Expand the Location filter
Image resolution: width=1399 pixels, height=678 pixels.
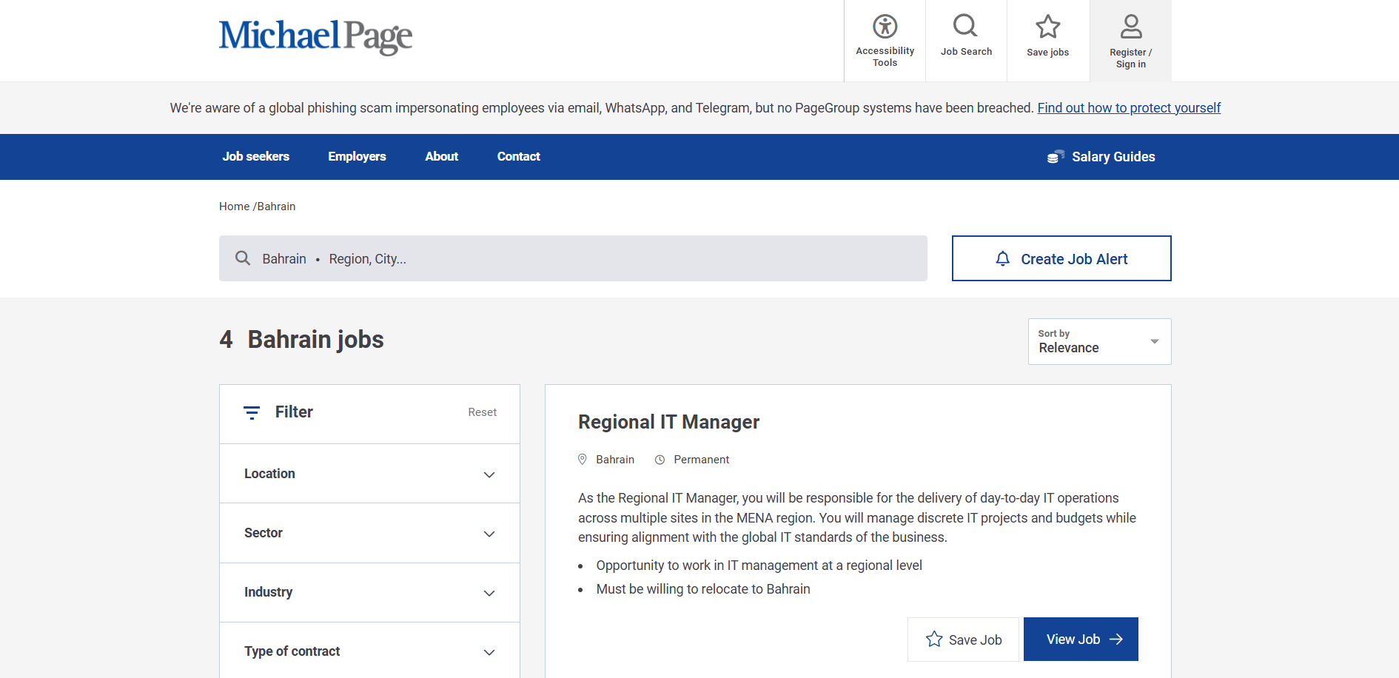tap(369, 474)
